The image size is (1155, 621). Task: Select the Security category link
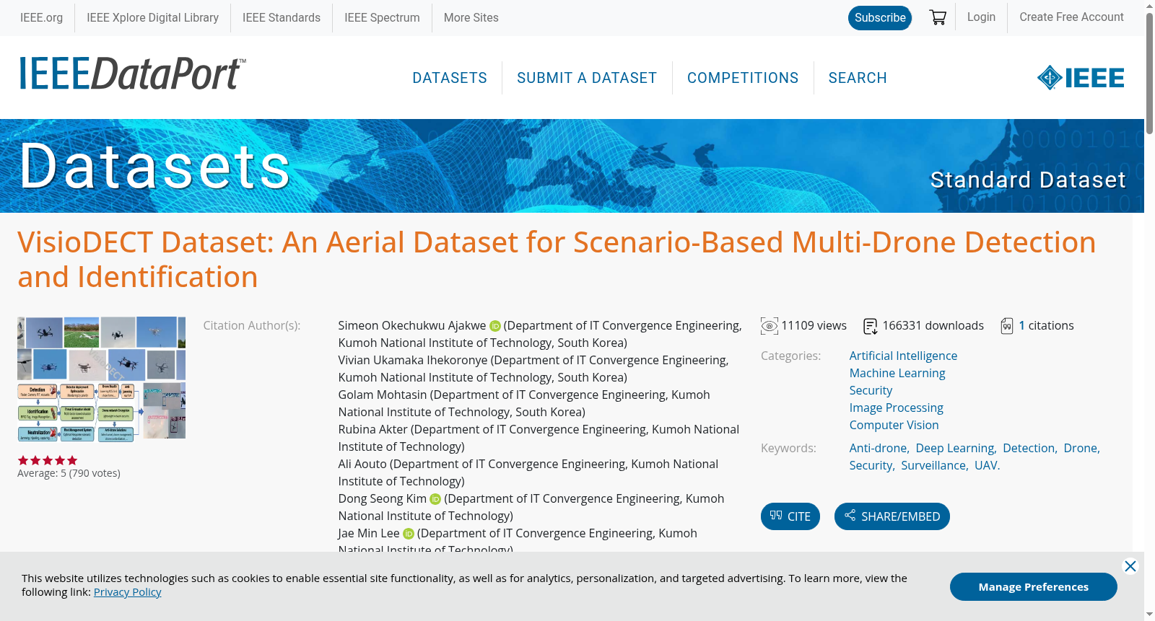point(871,390)
